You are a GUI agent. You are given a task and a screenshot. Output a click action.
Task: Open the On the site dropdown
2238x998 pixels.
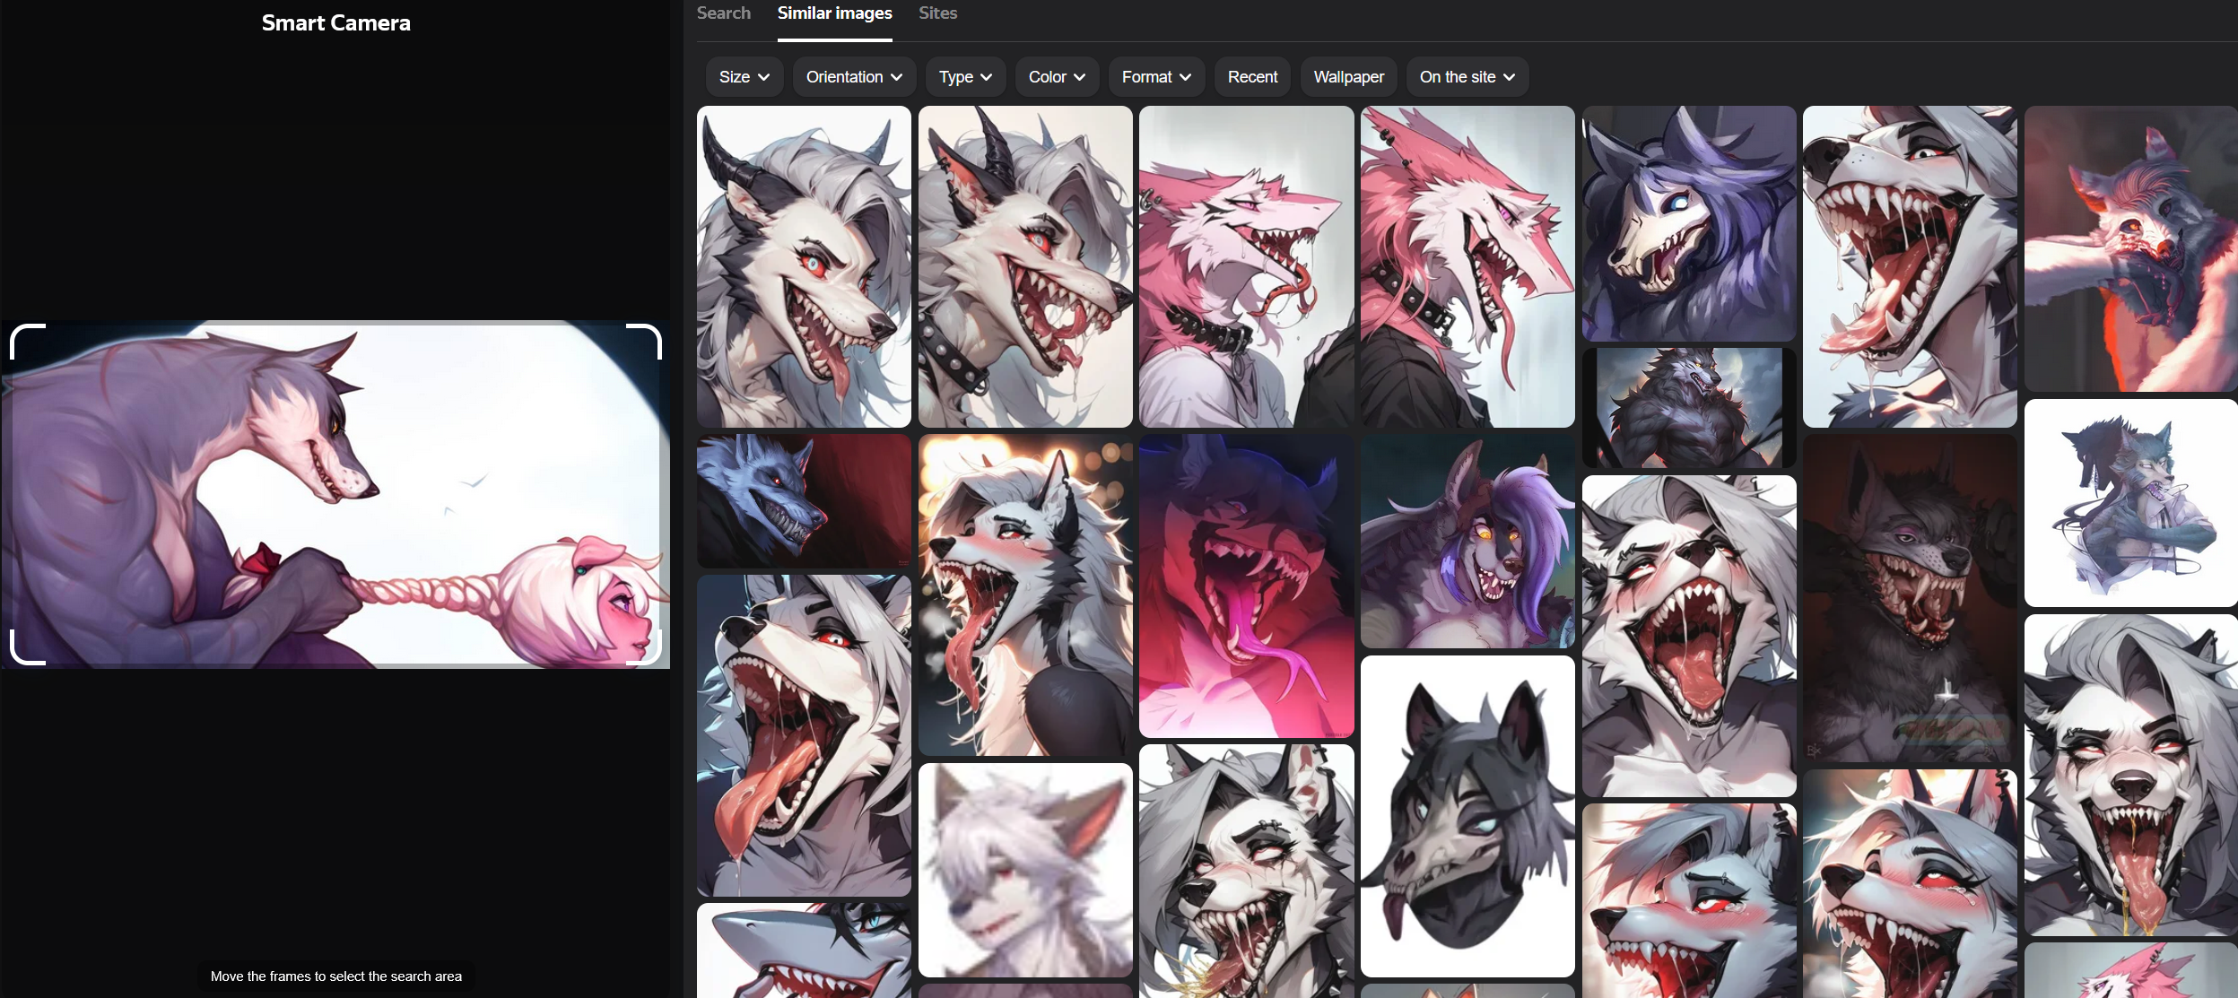point(1467,77)
